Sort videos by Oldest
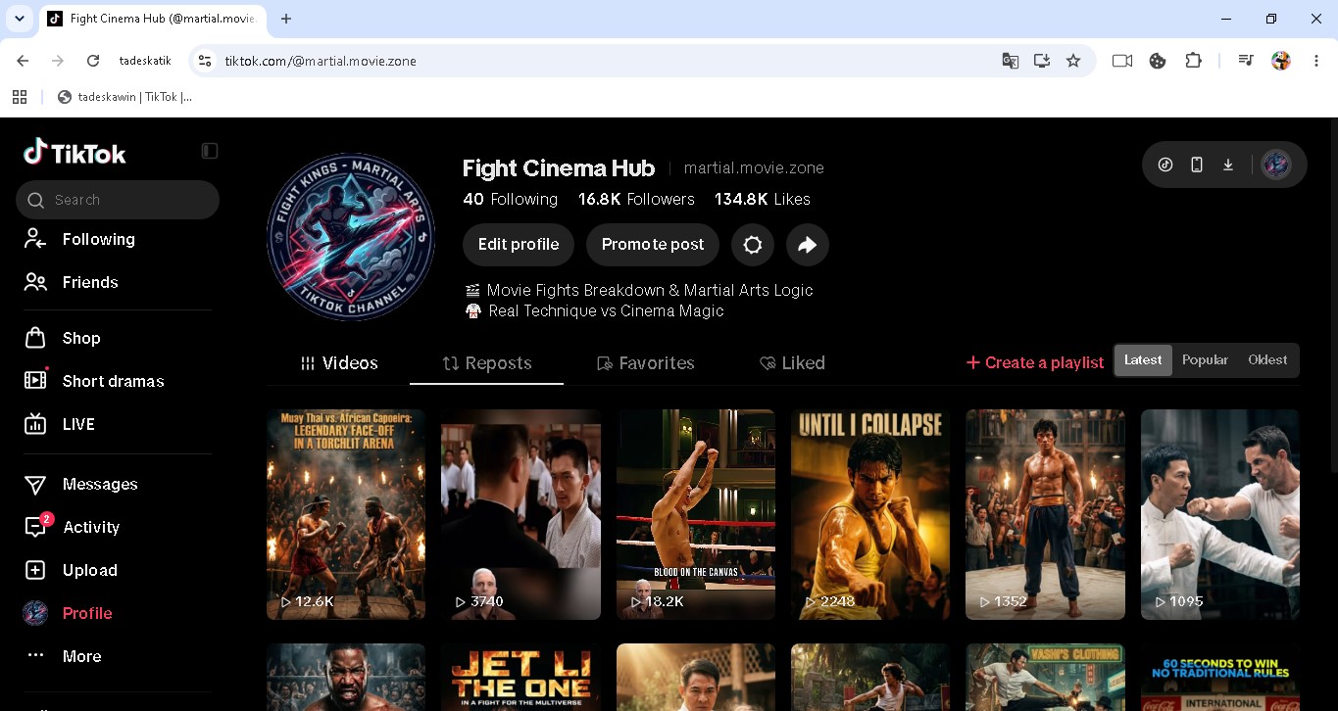1338x711 pixels. pyautogui.click(x=1267, y=360)
